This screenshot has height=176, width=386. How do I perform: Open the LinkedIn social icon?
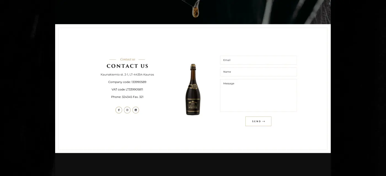coord(136,110)
